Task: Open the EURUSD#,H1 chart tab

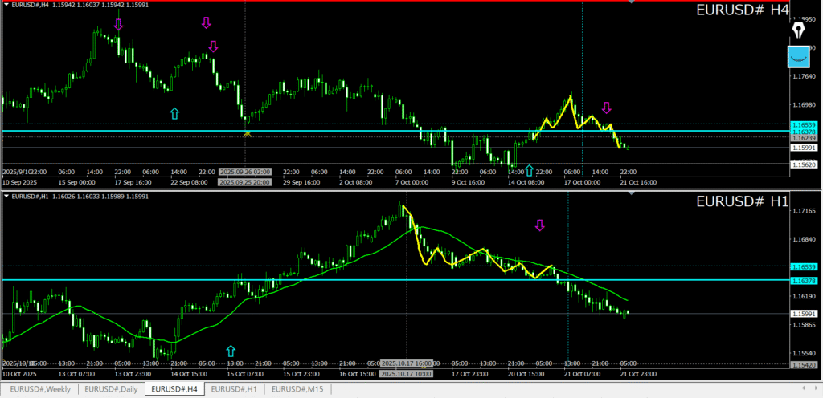Action: tap(234, 389)
